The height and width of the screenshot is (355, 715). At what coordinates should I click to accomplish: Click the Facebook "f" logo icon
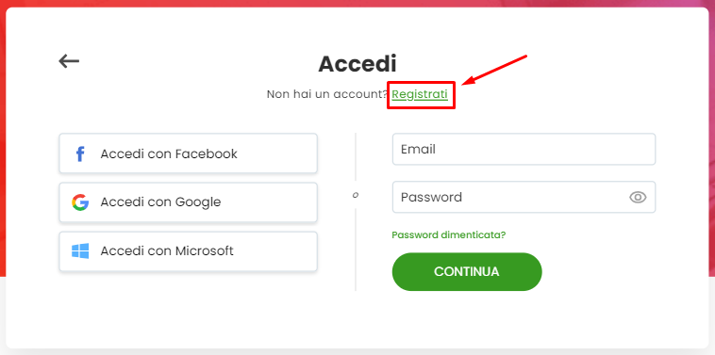(80, 153)
